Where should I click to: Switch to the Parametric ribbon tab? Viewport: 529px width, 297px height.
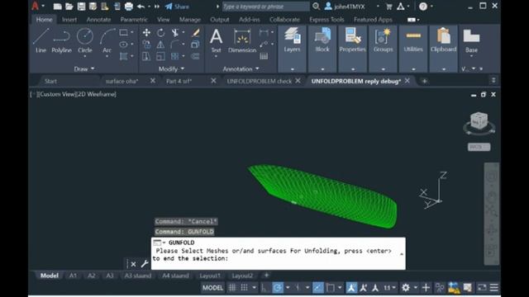(x=134, y=20)
